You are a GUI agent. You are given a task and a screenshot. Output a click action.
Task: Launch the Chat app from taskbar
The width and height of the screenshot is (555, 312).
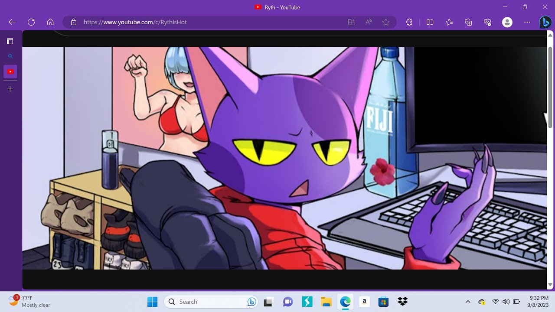[x=288, y=302]
